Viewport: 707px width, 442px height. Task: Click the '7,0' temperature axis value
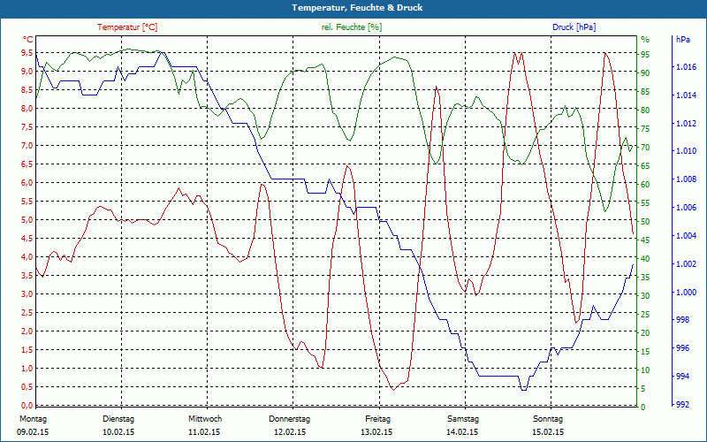[27, 146]
